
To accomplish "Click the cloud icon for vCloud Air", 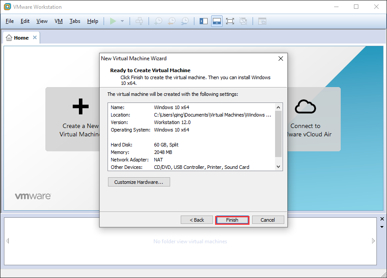I will point(305,106).
